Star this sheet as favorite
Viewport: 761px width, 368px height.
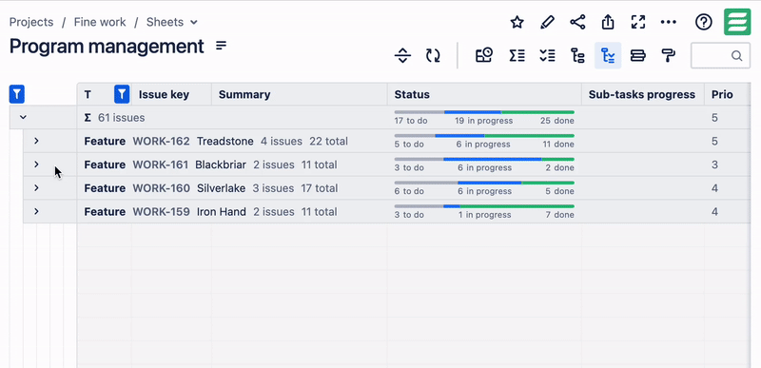(517, 22)
